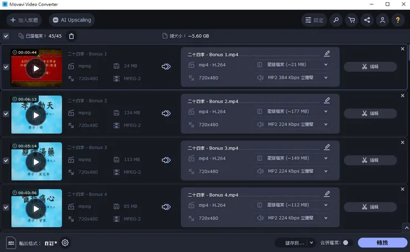This screenshot has width=410, height=252.
Task: Click the share icon in toolbar
Action: 367,20
